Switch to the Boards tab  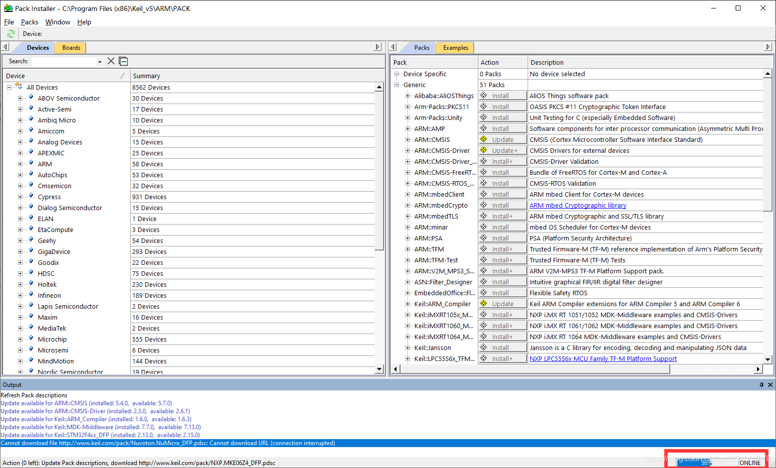[71, 48]
